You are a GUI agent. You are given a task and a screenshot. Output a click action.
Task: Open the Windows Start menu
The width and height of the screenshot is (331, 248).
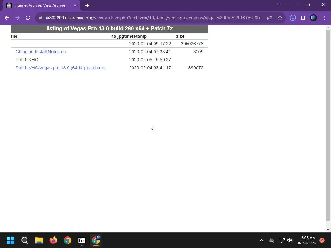pyautogui.click(x=10, y=240)
